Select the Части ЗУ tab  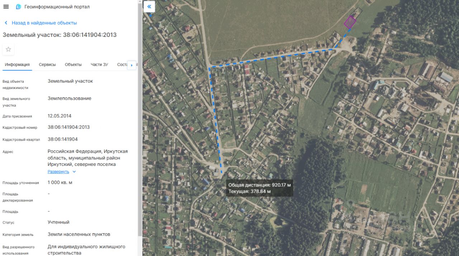pyautogui.click(x=99, y=65)
